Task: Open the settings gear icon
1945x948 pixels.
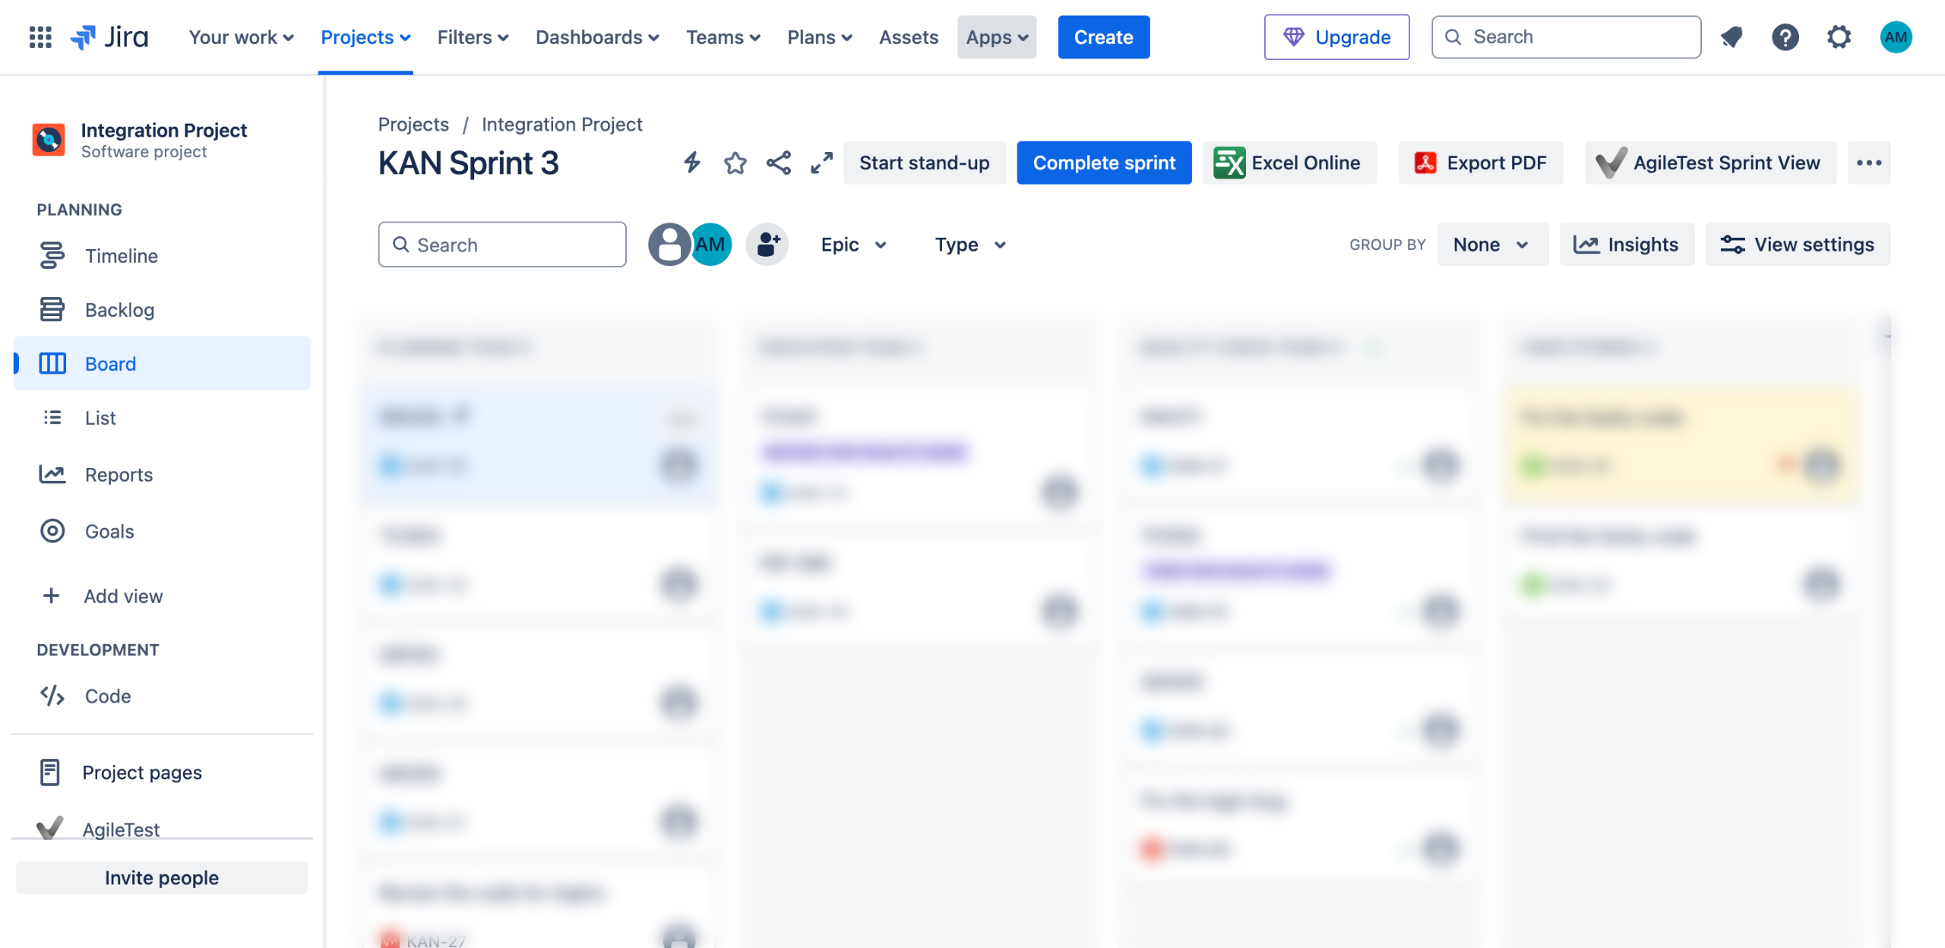Action: (x=1839, y=36)
